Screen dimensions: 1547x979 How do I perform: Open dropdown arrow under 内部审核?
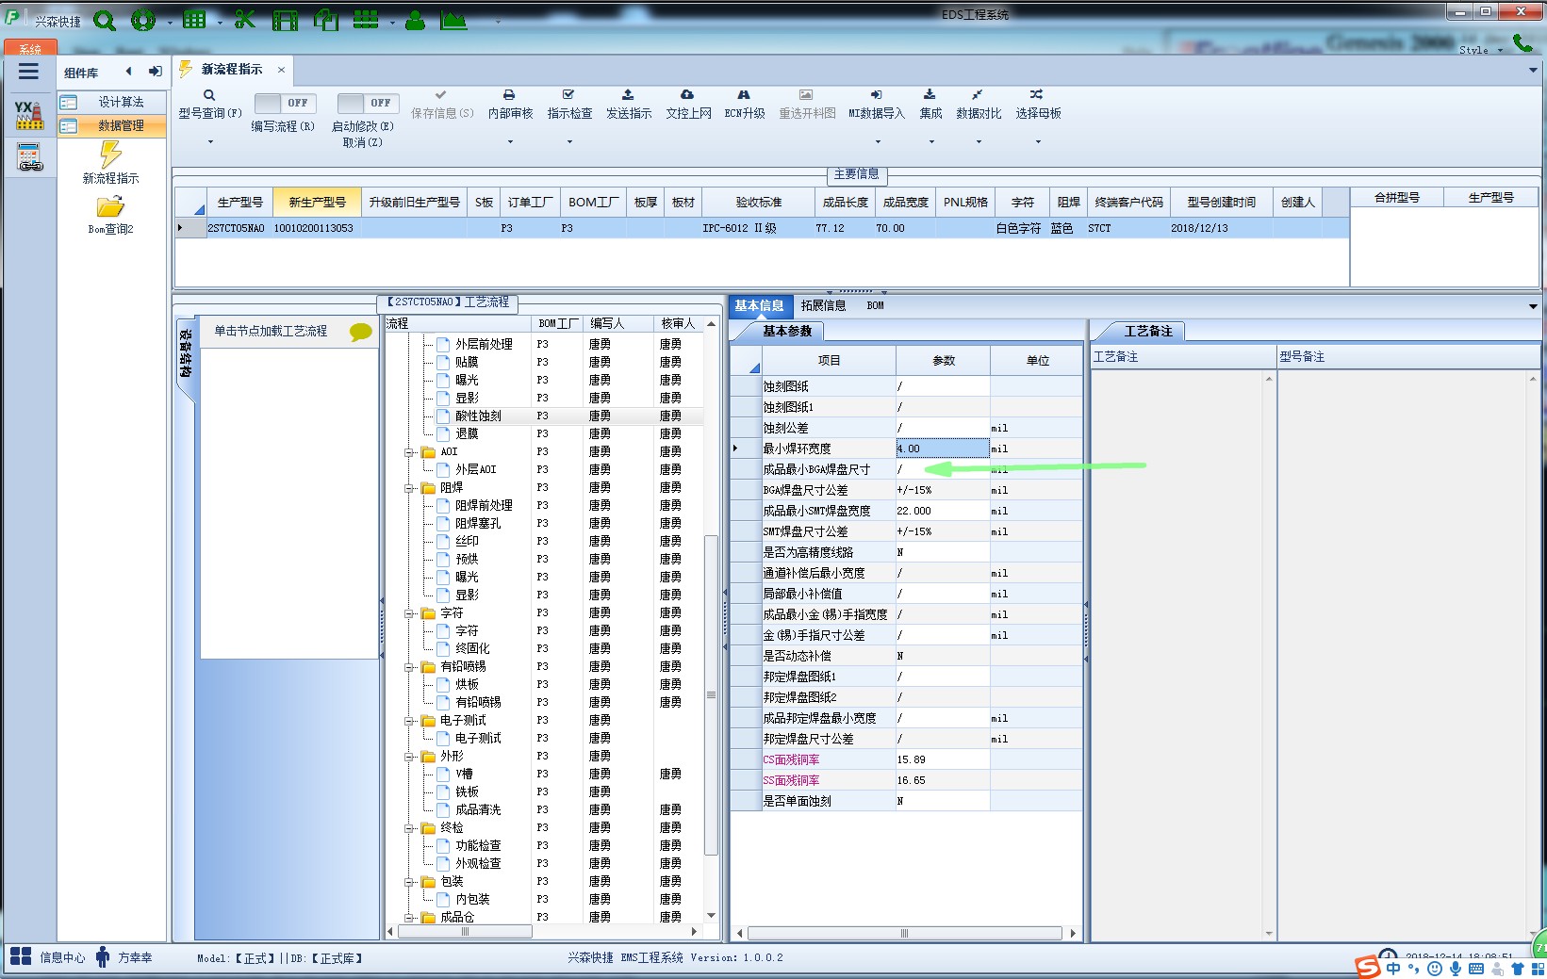coord(510,142)
